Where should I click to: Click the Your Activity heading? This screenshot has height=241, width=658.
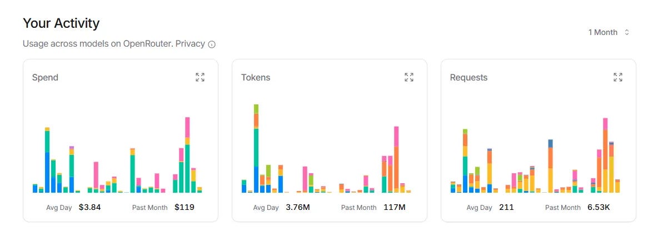61,23
